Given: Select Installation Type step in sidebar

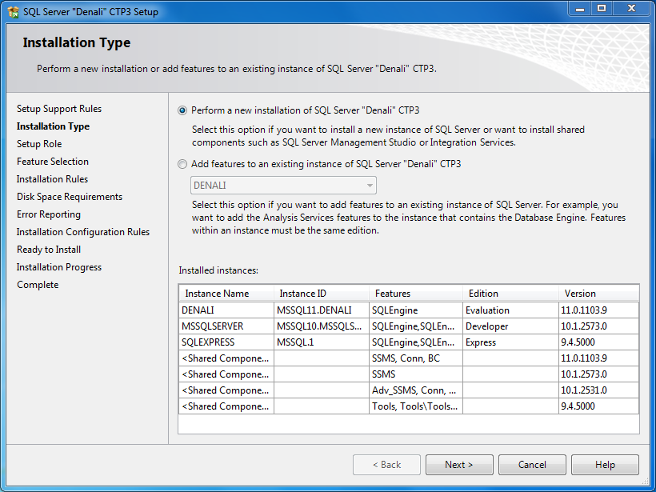Looking at the screenshot, I should pos(53,126).
